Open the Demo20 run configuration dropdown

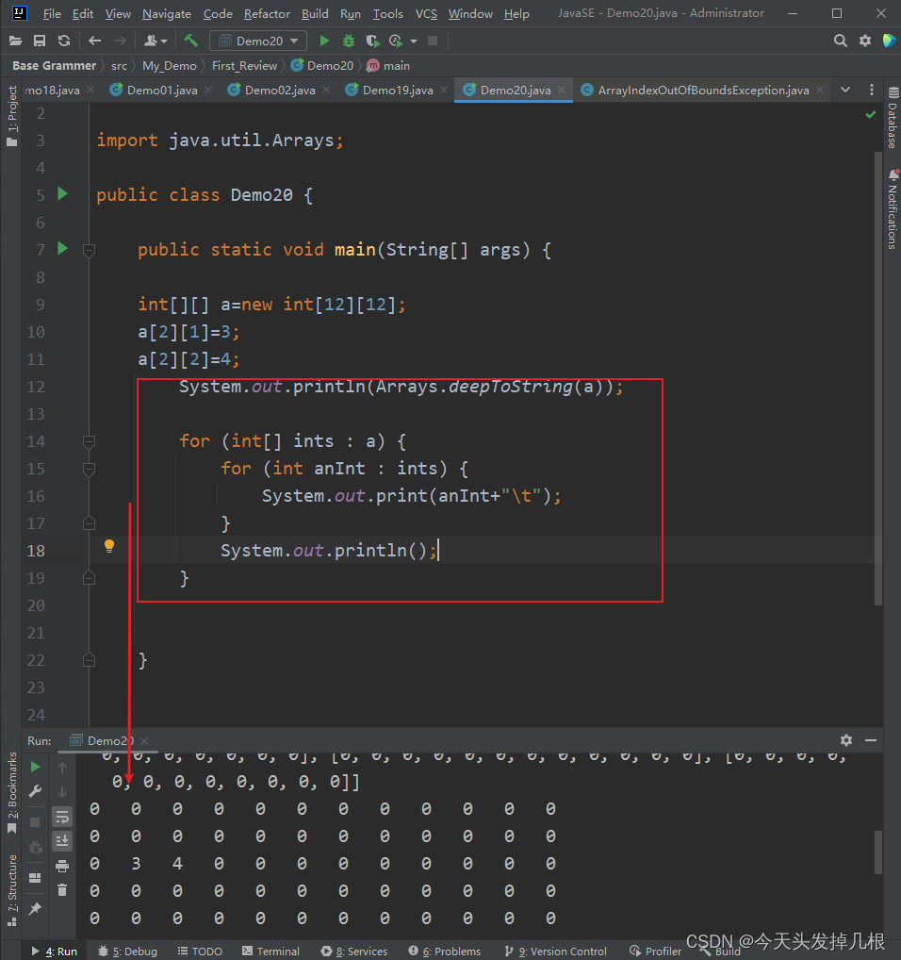[x=258, y=41]
